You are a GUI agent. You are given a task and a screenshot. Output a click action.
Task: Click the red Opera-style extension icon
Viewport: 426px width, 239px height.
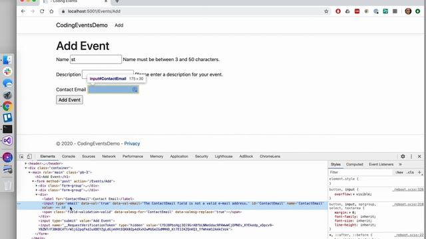pyautogui.click(x=338, y=11)
